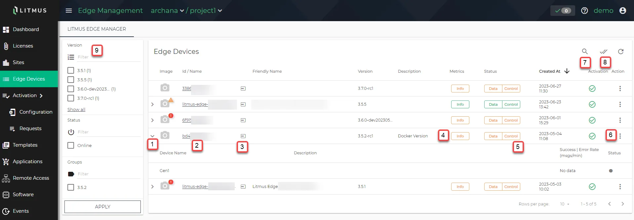Open the demo user account icon

point(623,11)
